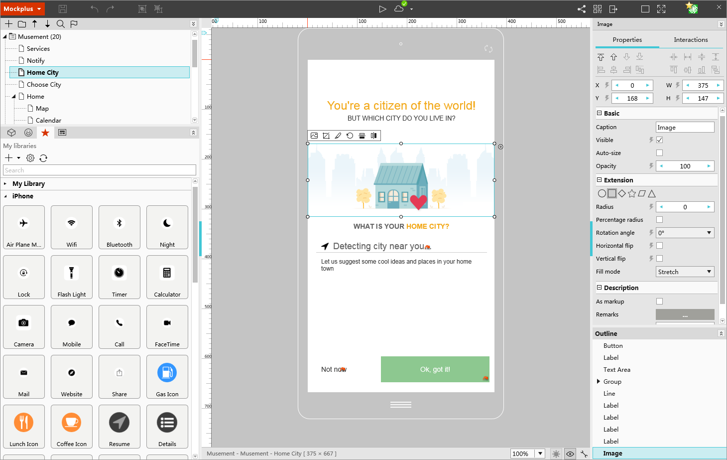
Task: Open the QR code icon
Action: click(598, 9)
